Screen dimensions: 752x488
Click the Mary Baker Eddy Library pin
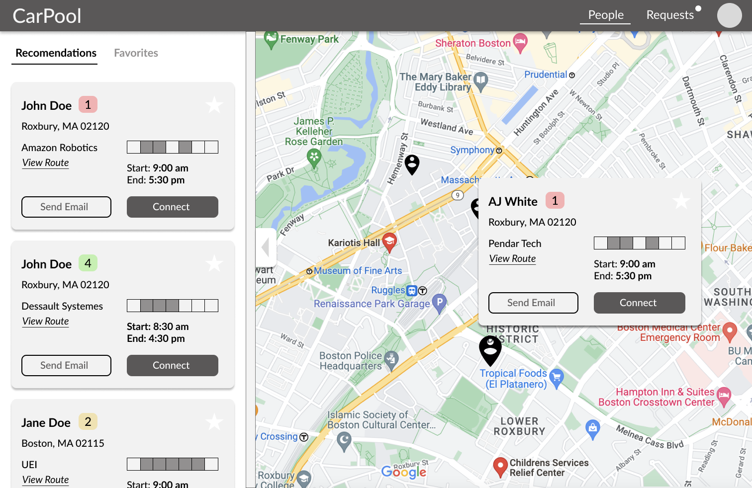pos(480,82)
